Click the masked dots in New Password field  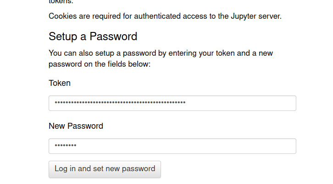[x=65, y=146]
